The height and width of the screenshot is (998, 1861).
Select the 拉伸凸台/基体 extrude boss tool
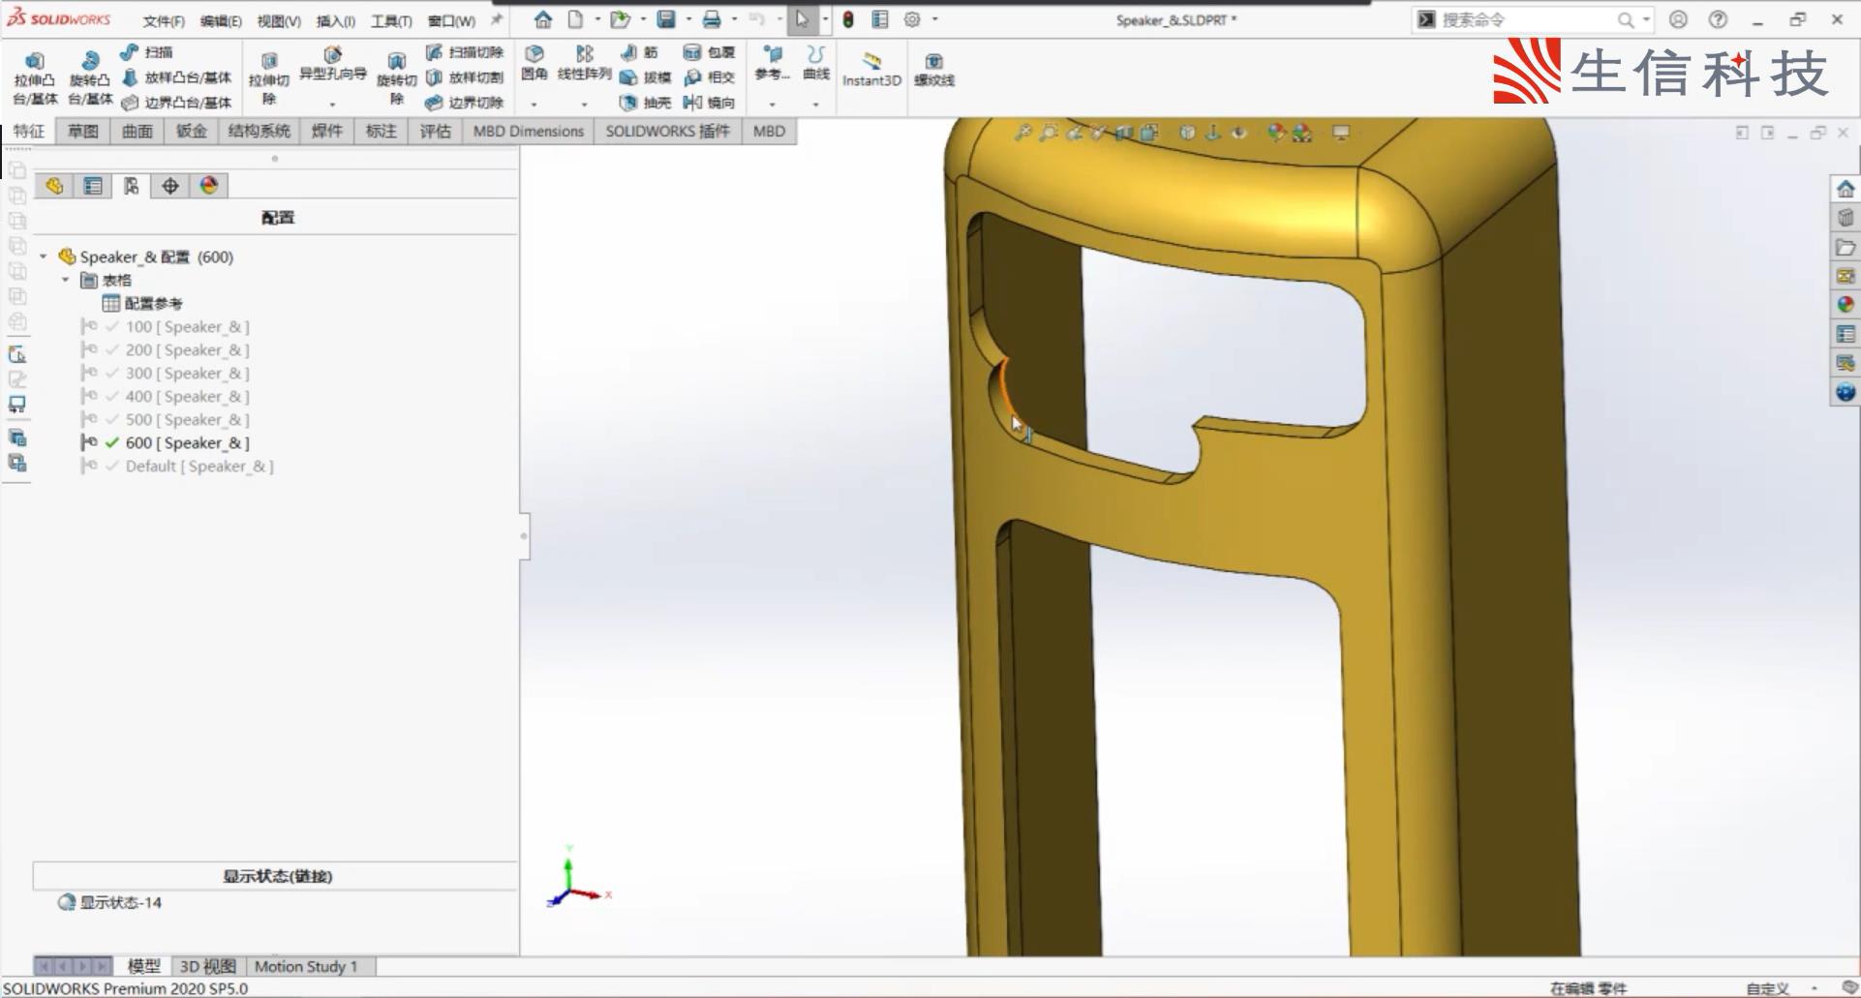(x=35, y=78)
